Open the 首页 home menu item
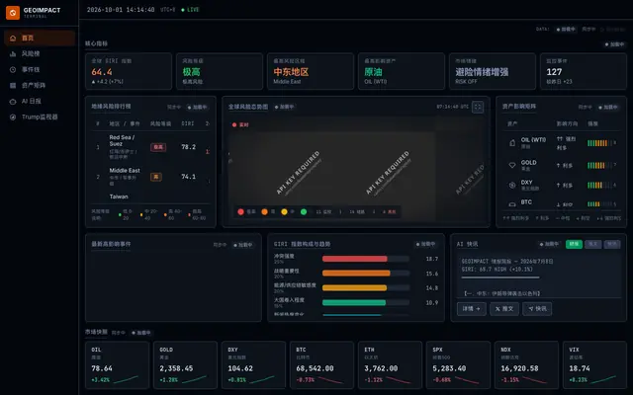633x395 pixels. (40, 38)
